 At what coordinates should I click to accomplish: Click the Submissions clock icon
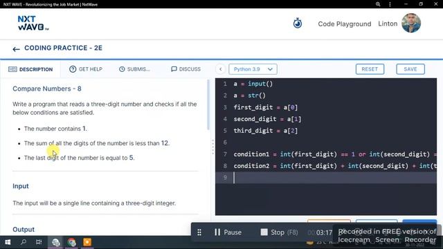point(122,69)
